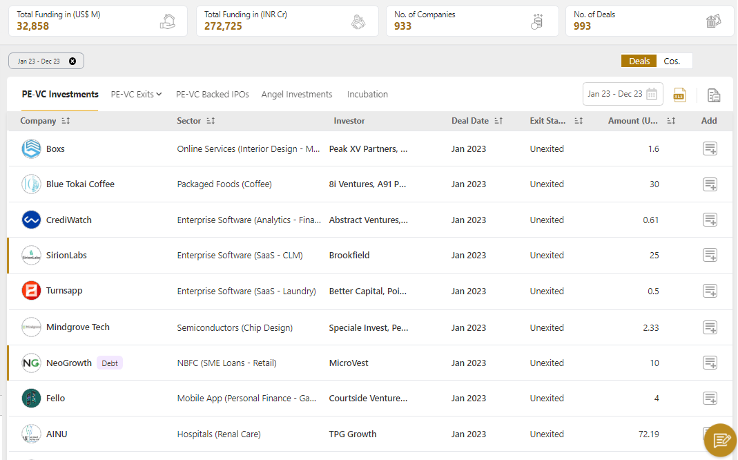The height and width of the screenshot is (460, 738).
Task: Open Blue Tokai Coffee company link
Action: click(80, 184)
